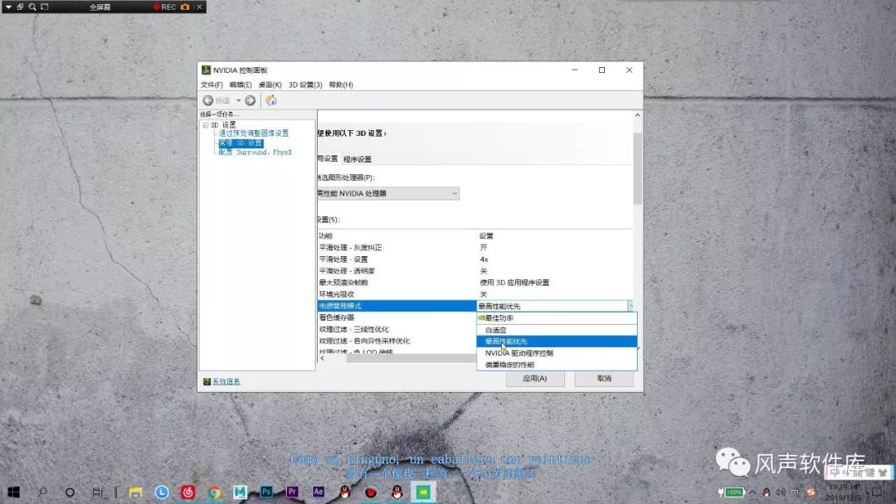Open the 3D 设置(3) menu
The image size is (896, 504).
304,84
